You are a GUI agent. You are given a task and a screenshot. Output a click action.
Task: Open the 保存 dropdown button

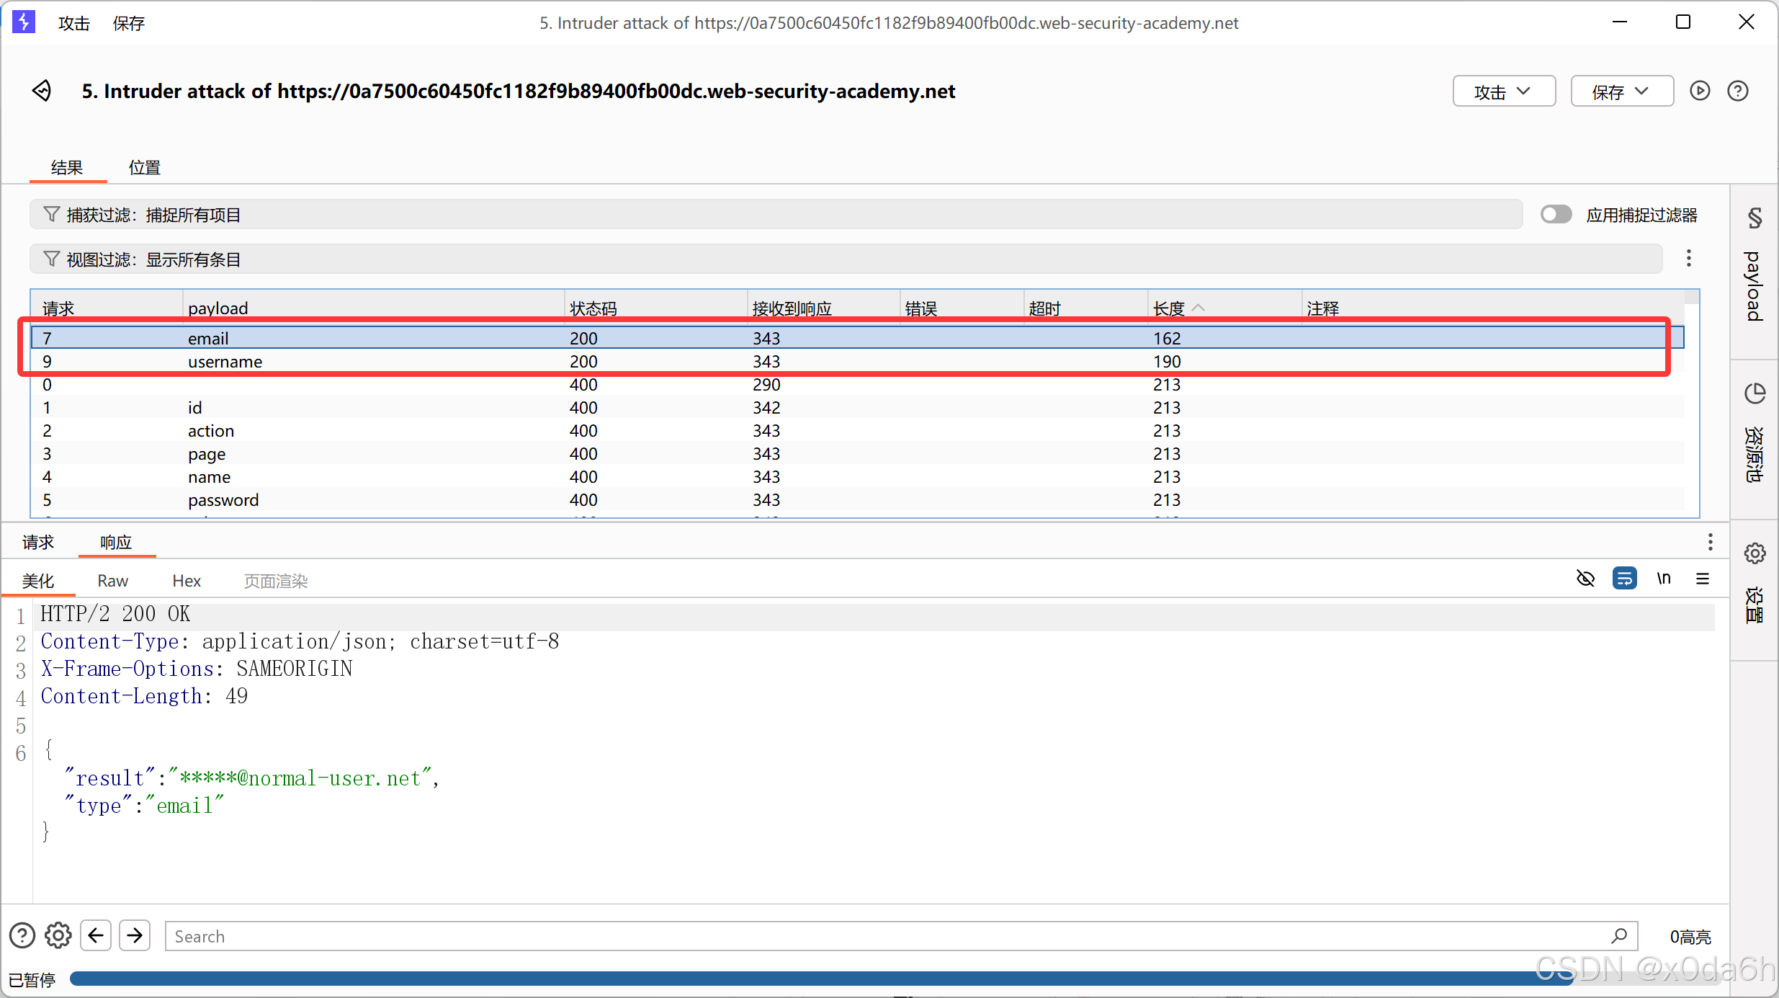(x=1621, y=91)
